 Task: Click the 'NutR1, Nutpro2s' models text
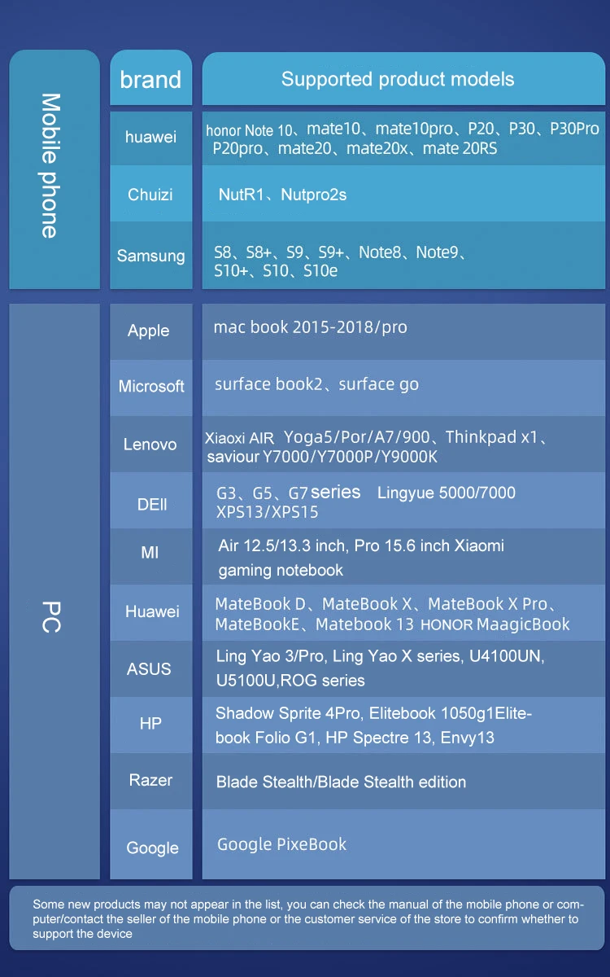[282, 195]
